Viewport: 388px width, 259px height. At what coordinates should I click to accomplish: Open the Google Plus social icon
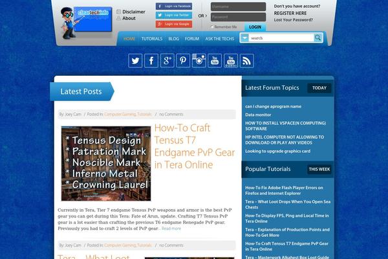[x=167, y=61]
